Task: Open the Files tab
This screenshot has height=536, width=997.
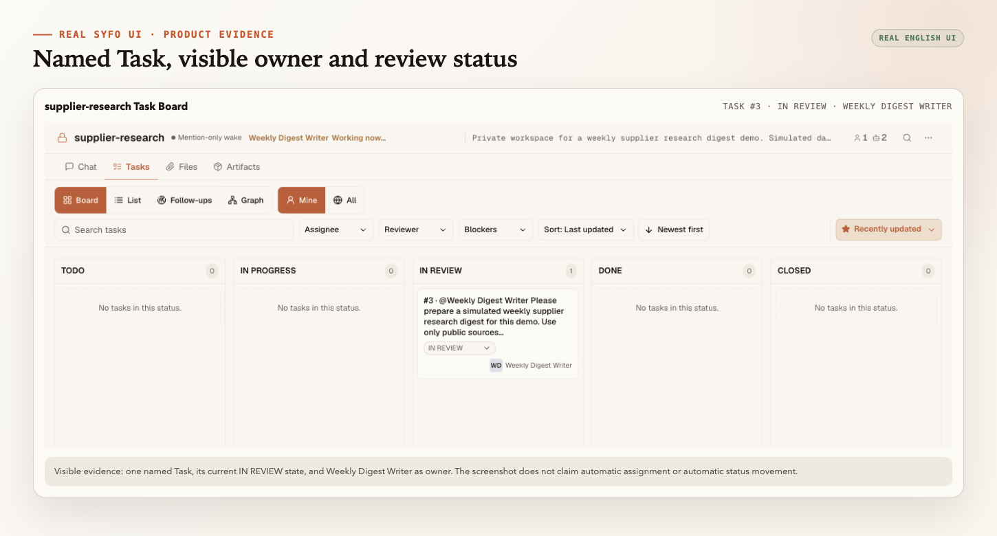Action: (x=182, y=167)
